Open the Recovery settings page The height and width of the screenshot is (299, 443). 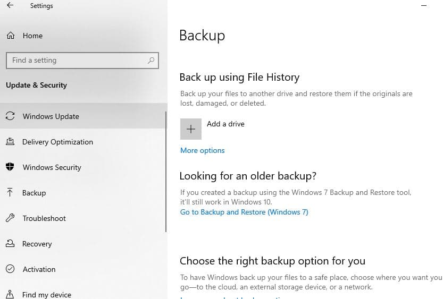pos(37,244)
